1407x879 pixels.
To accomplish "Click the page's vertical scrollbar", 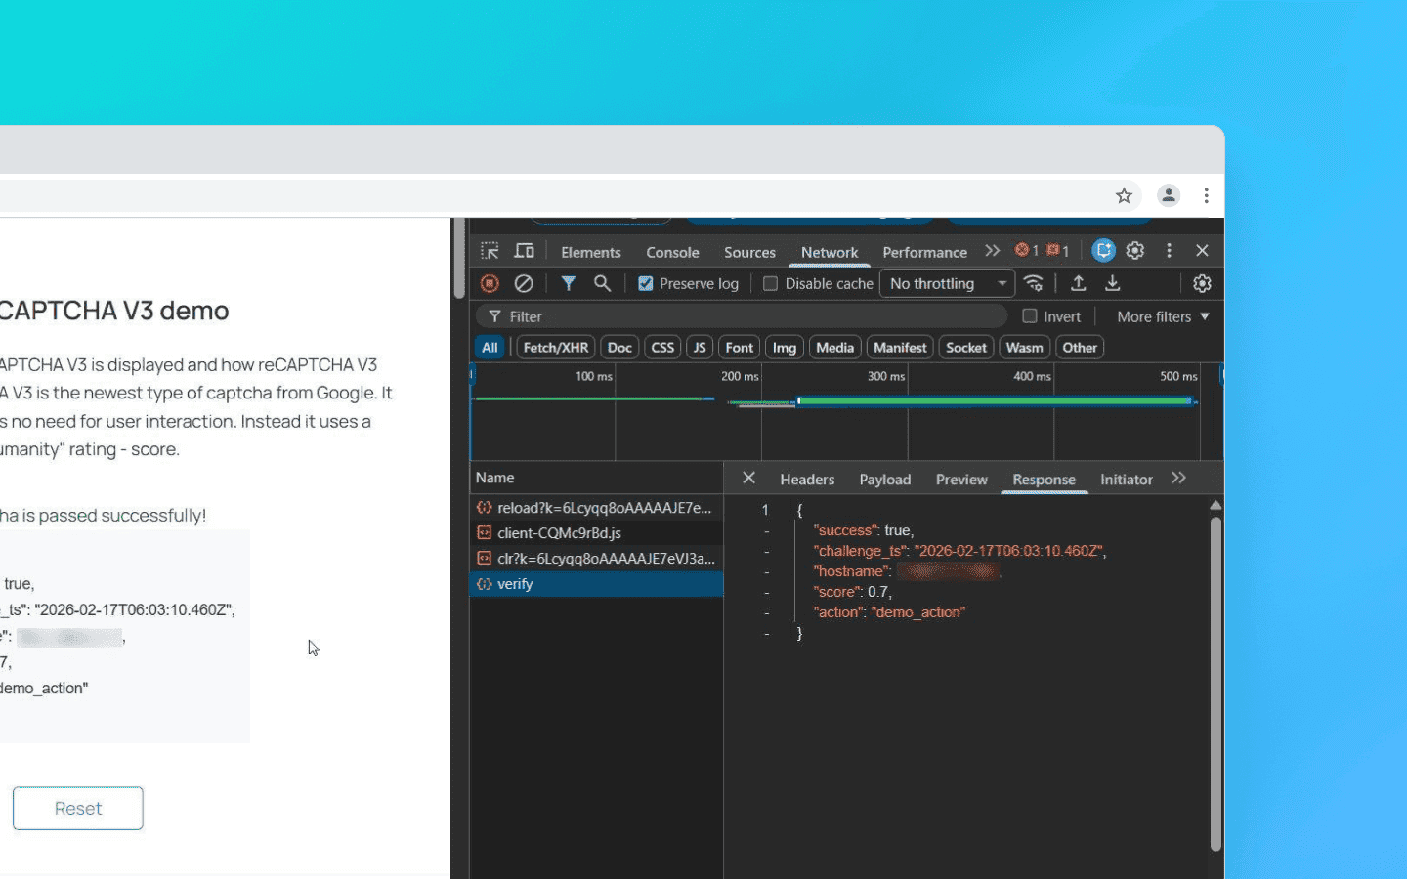I will click(458, 259).
